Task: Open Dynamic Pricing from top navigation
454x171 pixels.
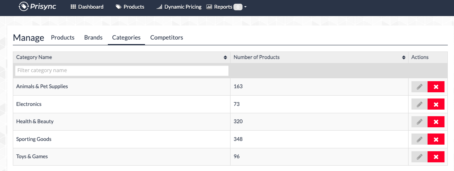Action: click(x=179, y=7)
